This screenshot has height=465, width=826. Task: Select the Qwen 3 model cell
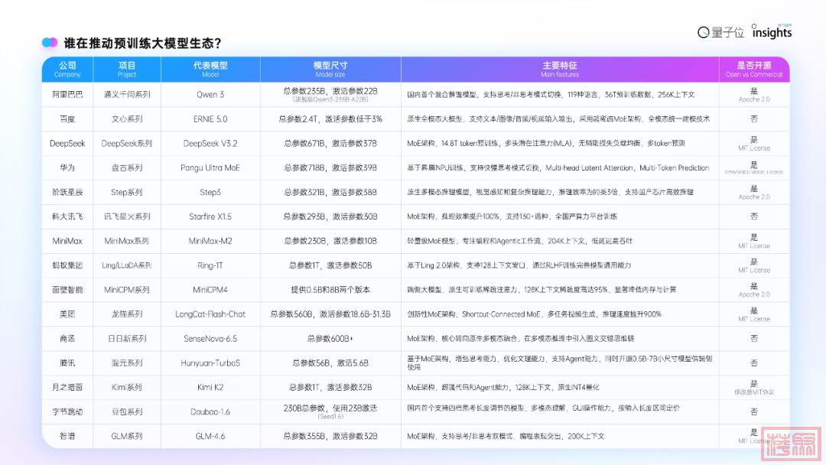point(210,95)
